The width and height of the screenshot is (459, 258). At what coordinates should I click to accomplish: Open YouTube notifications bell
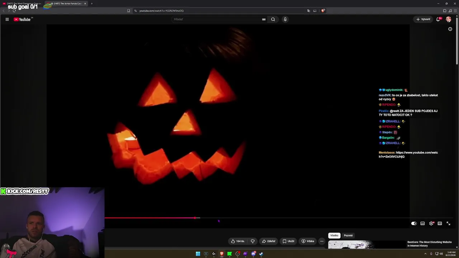pyautogui.click(x=438, y=19)
